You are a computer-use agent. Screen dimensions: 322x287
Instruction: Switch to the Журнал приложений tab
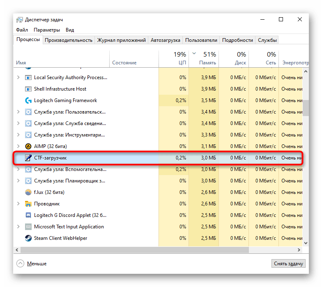122,40
